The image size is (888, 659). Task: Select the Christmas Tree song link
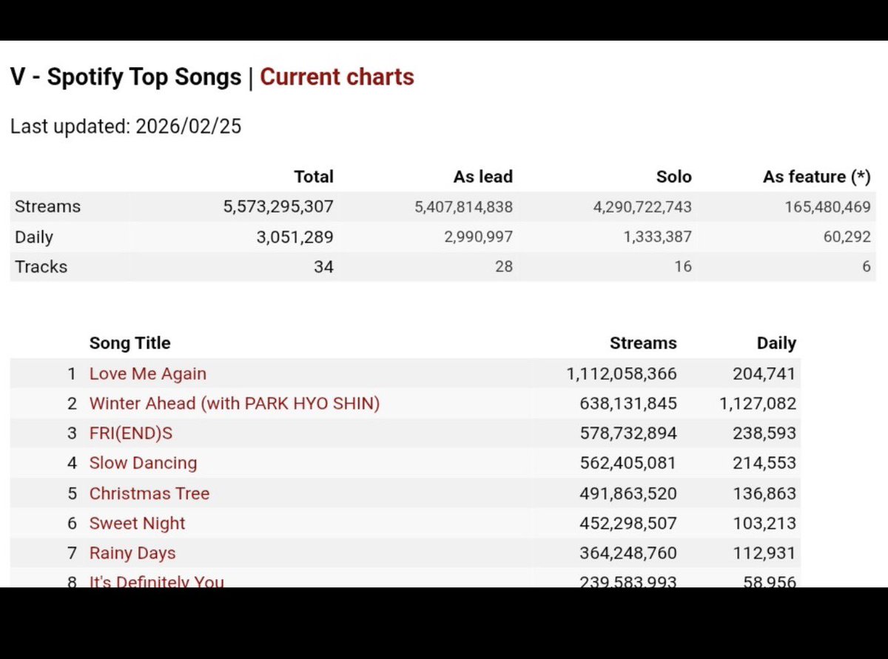149,493
